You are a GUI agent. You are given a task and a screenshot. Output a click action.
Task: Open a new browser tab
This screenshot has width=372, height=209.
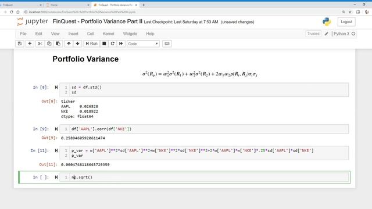coord(144,5)
